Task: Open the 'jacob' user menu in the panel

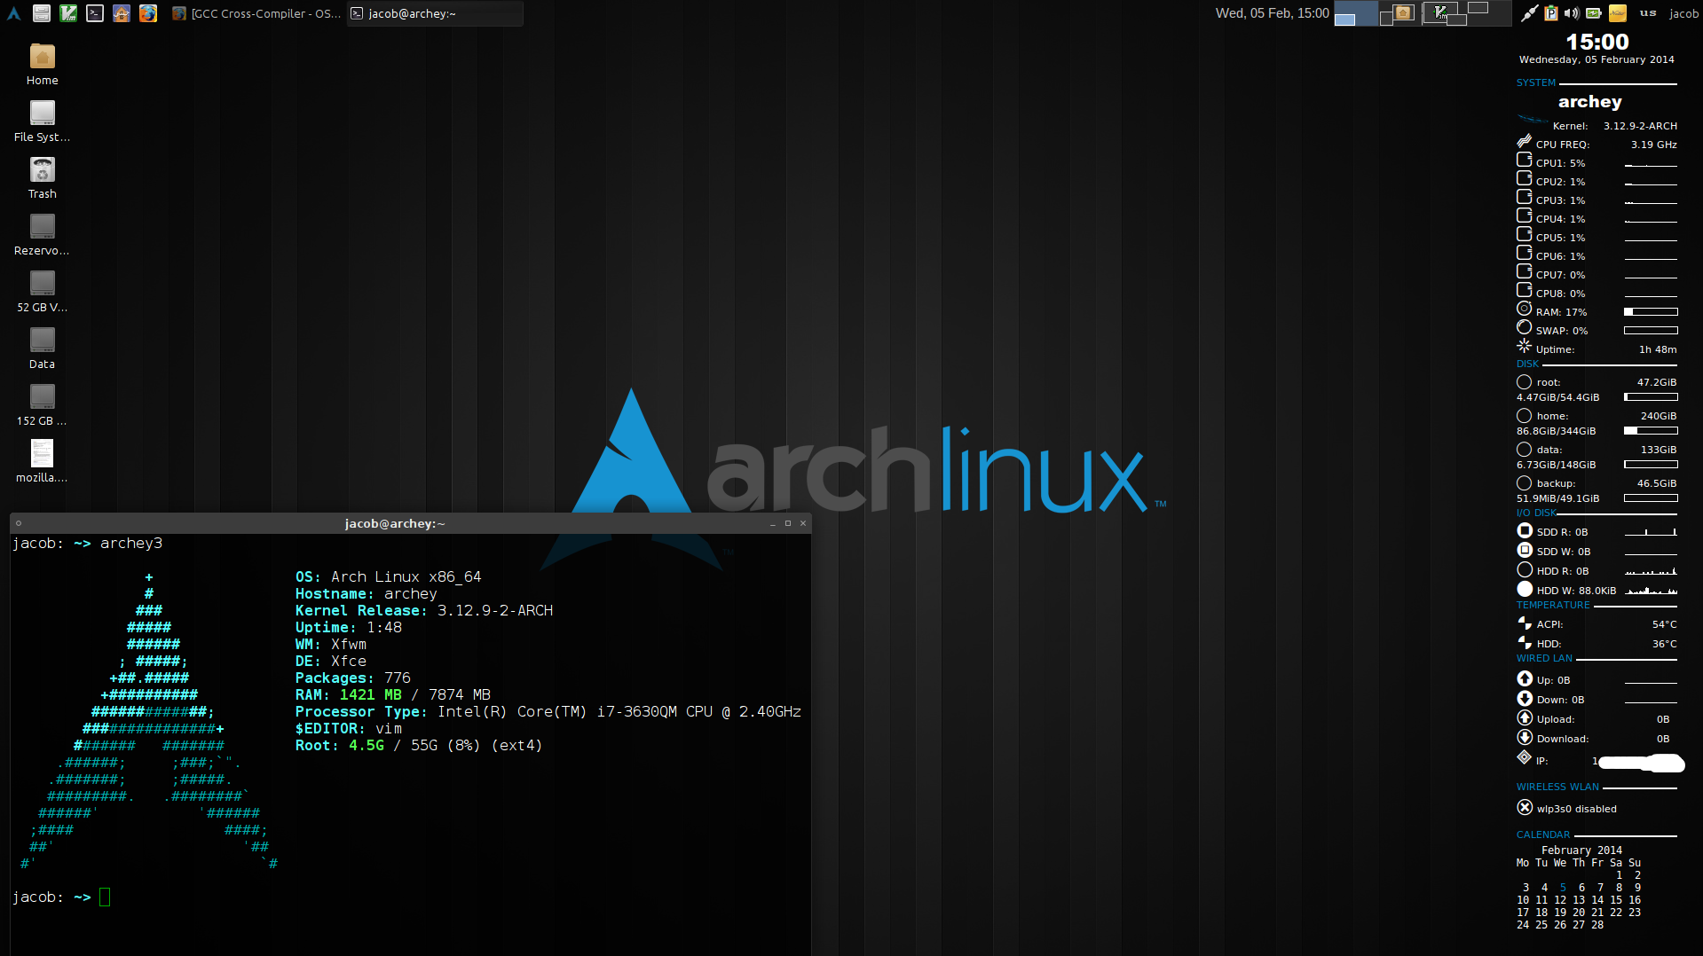Action: [x=1683, y=13]
